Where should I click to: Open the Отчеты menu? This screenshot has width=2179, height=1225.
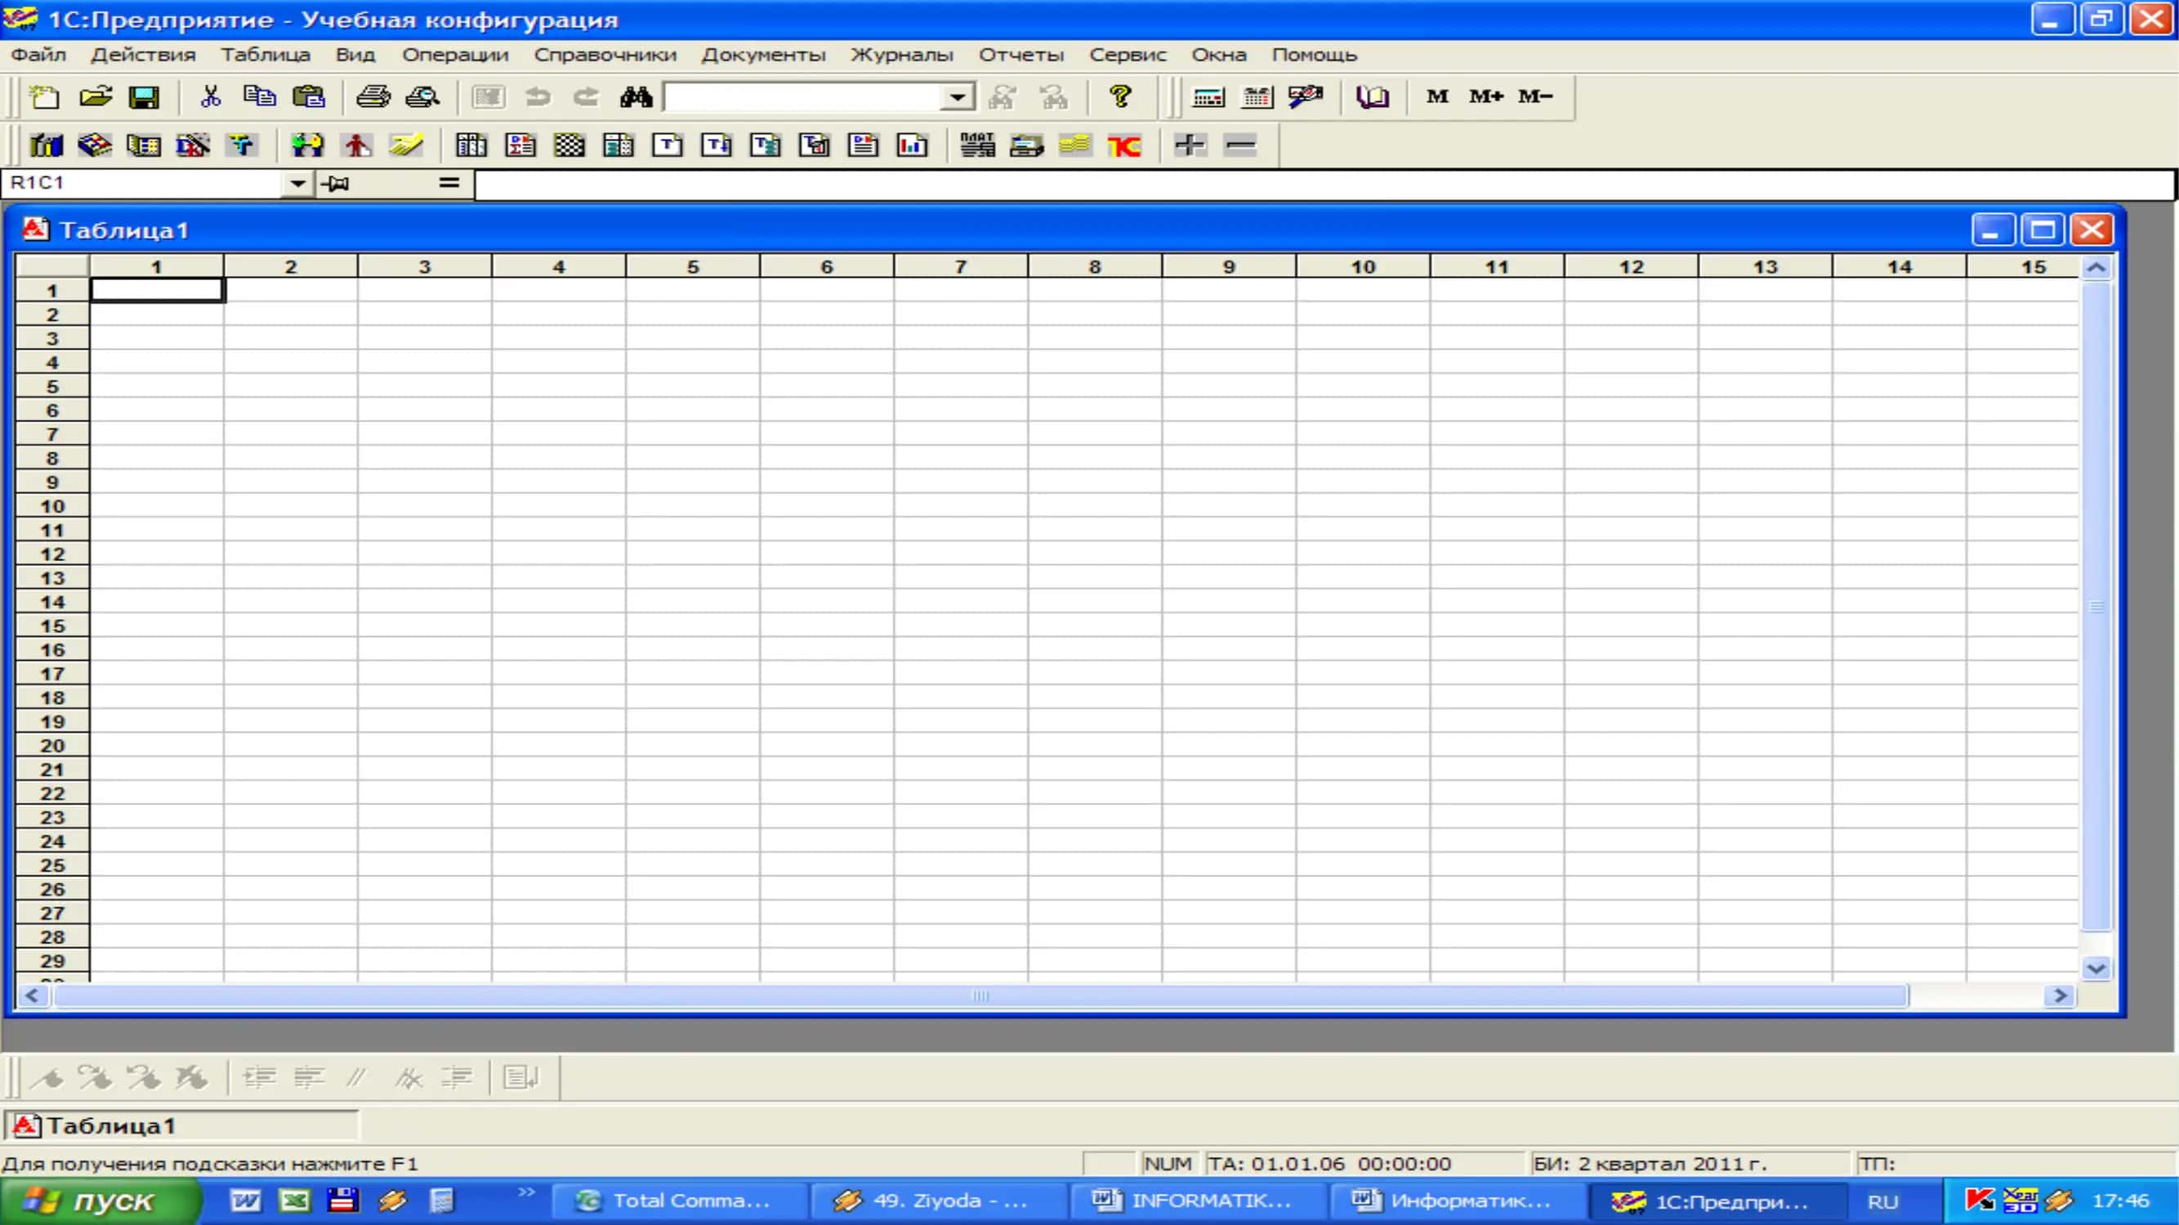click(x=1021, y=55)
